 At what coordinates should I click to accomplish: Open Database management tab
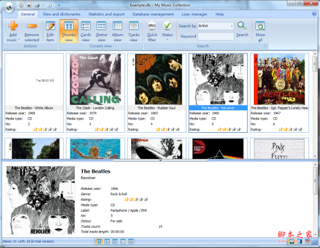(153, 14)
